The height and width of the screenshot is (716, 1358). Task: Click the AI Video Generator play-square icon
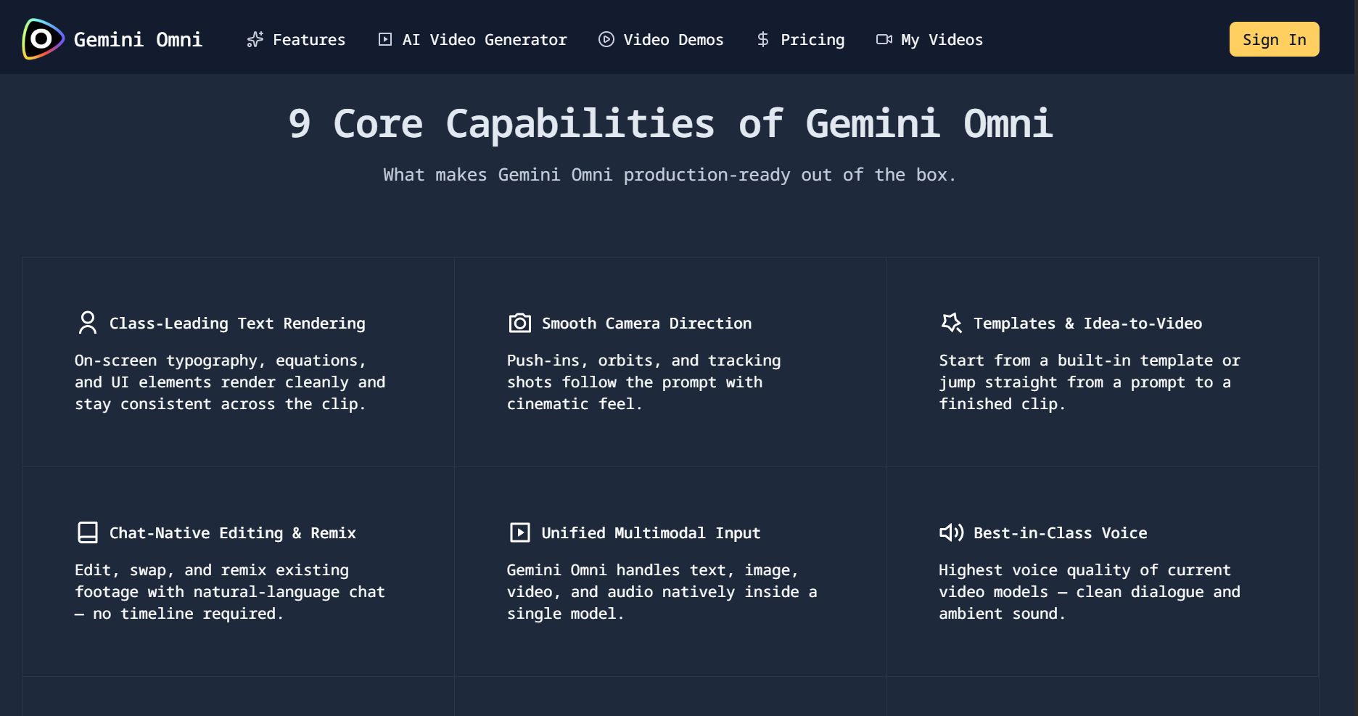click(385, 39)
